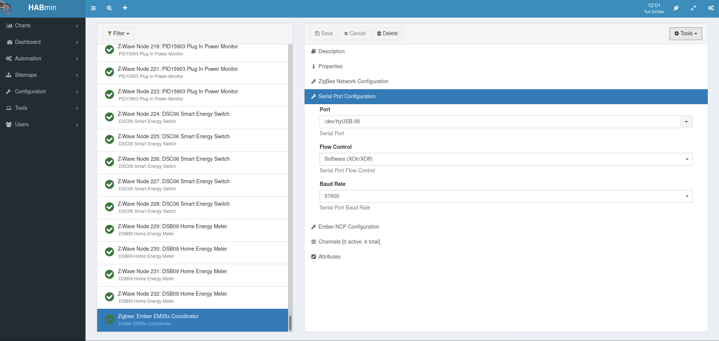Click the plus icon to add thing
This screenshot has width=719, height=341.
(125, 8)
